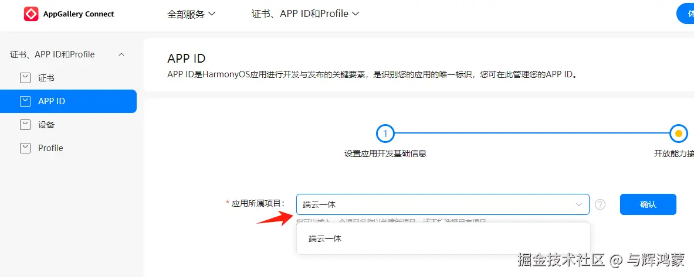Open the 证书、APP ID和Profile top dropdown
The width and height of the screenshot is (694, 277).
(x=305, y=13)
